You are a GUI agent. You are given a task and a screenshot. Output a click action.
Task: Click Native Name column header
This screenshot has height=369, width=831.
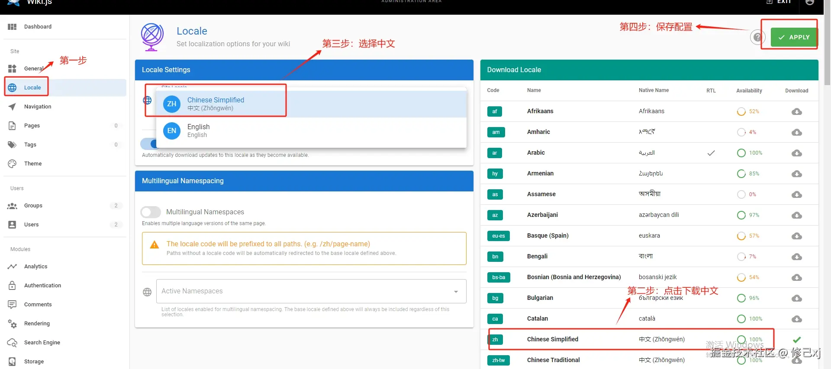point(654,90)
